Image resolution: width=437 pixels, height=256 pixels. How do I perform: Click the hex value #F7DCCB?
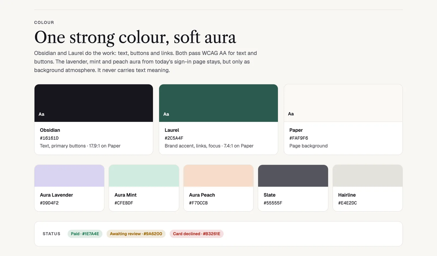(198, 203)
